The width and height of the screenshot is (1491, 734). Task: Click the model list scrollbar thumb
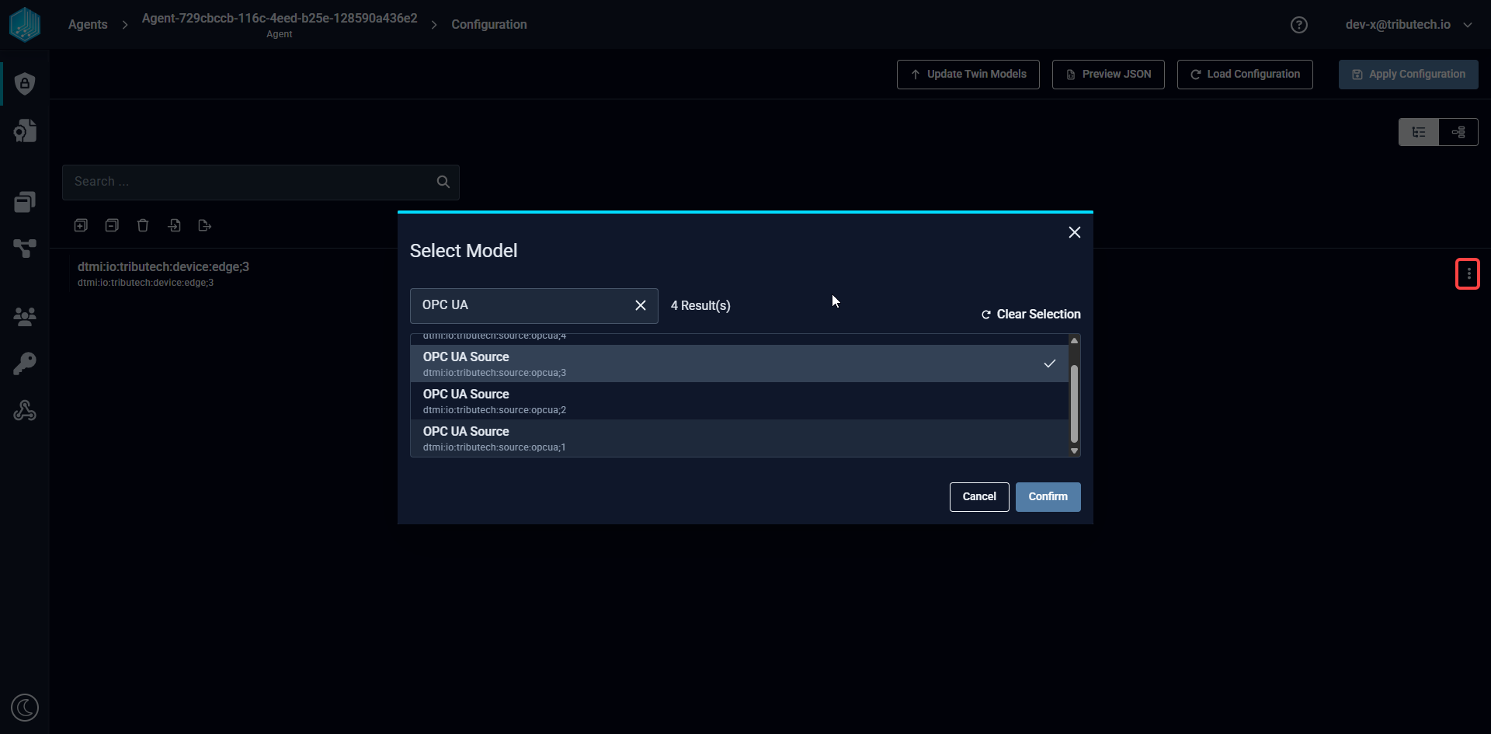click(1075, 404)
